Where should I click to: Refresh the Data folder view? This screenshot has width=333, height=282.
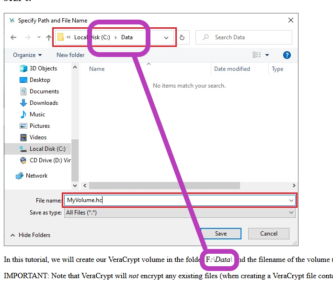coord(182,37)
